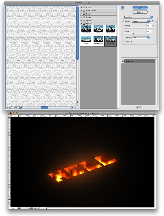Collapse the Texture filter folder
164x216 pixels.
click(81, 24)
